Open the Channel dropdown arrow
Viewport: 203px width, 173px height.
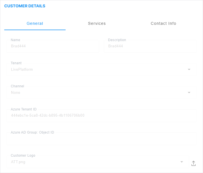(189, 93)
